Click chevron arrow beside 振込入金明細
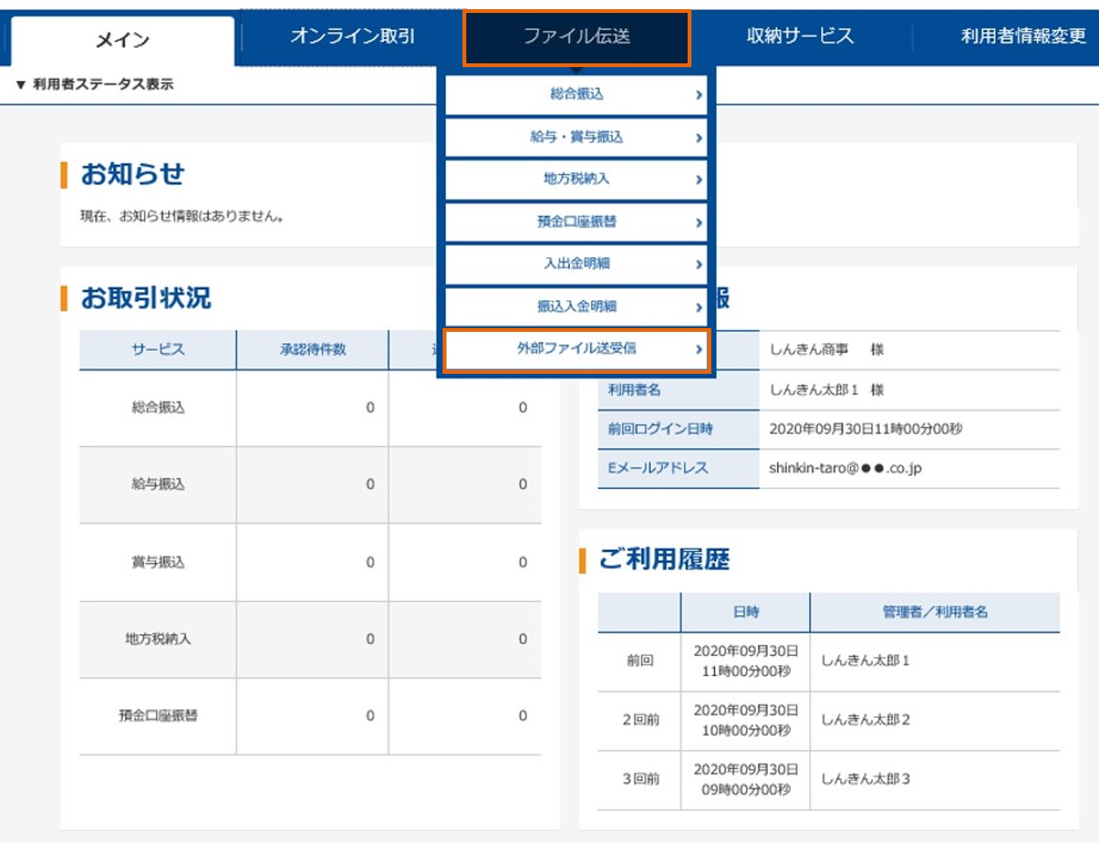Viewport: 1099px width, 843px height. click(x=698, y=307)
